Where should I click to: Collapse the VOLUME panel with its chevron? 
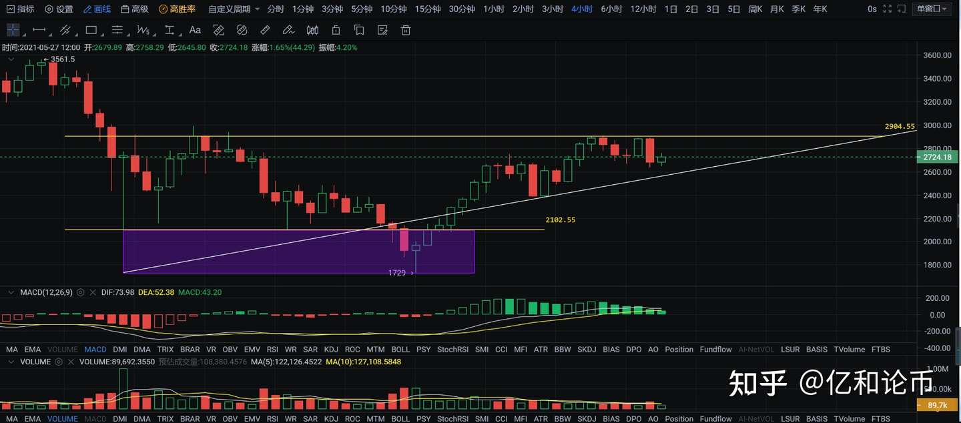click(x=11, y=362)
